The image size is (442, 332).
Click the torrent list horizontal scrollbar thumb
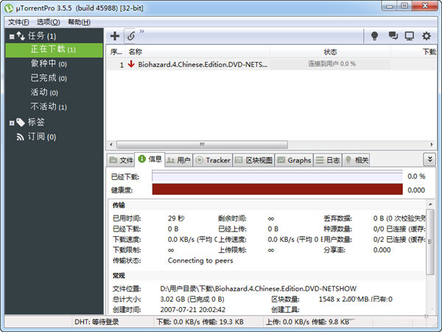point(202,145)
